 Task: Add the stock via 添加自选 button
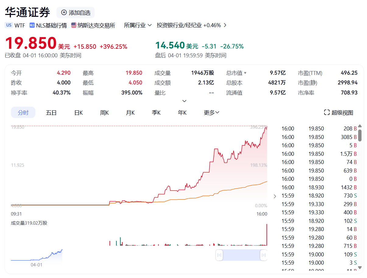pyautogui.click(x=76, y=12)
